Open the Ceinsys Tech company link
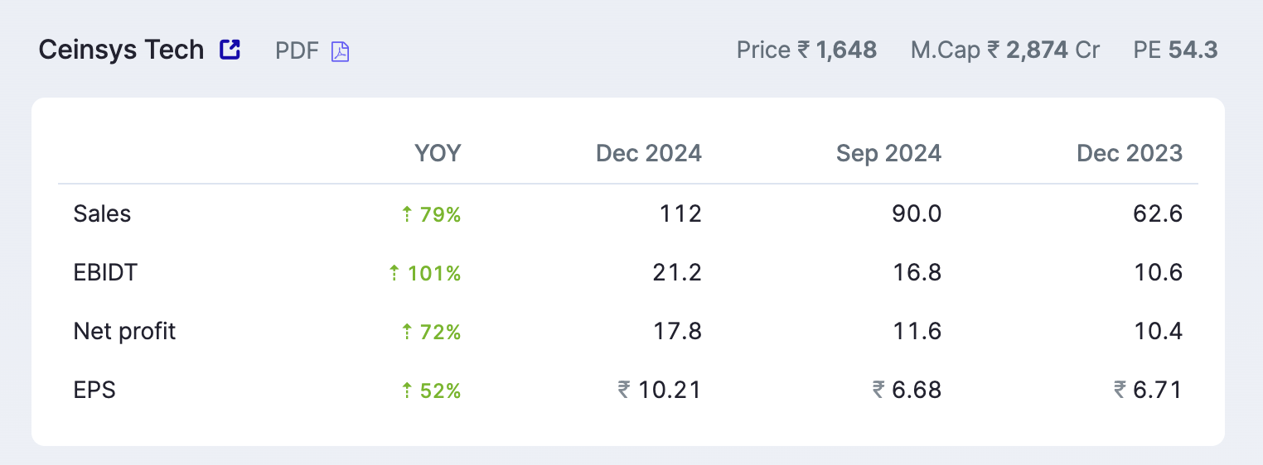 [121, 50]
